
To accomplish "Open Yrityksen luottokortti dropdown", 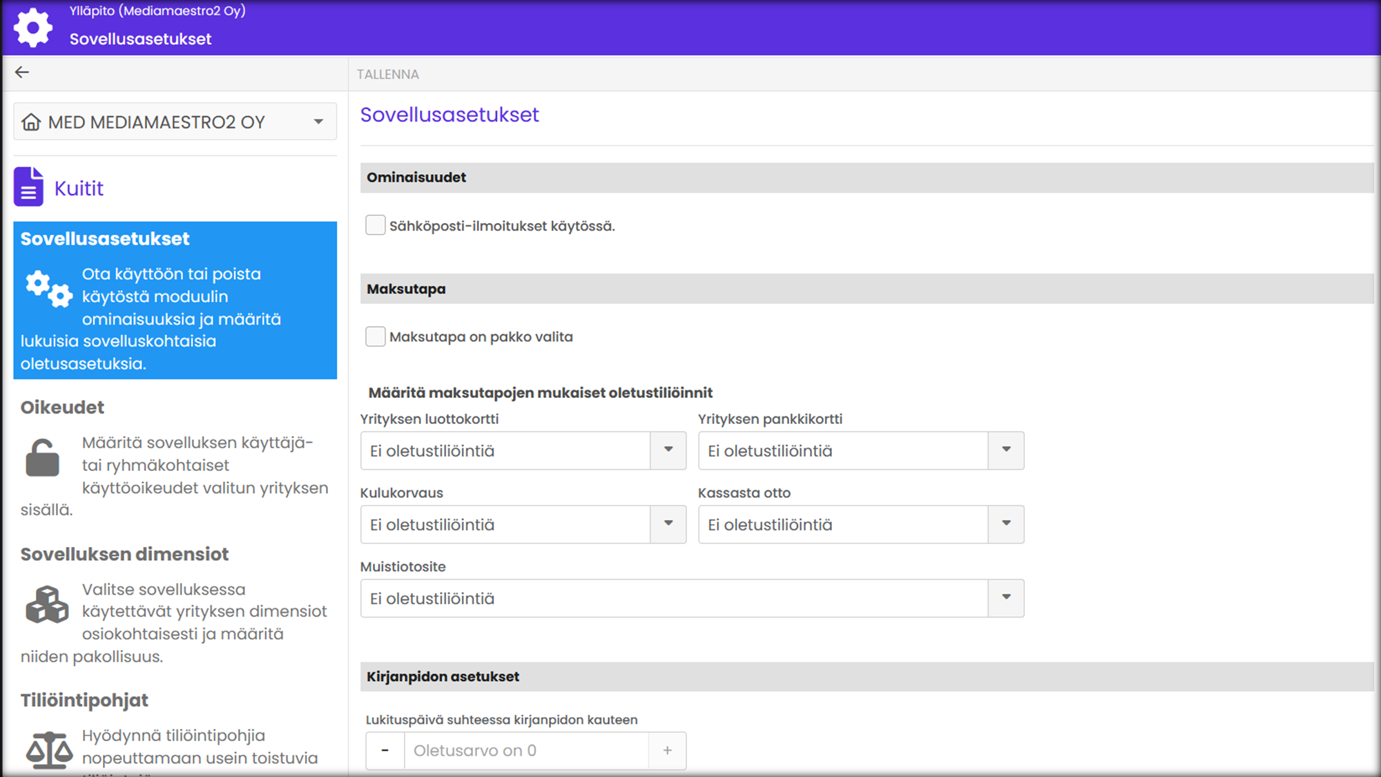I will pos(668,450).
